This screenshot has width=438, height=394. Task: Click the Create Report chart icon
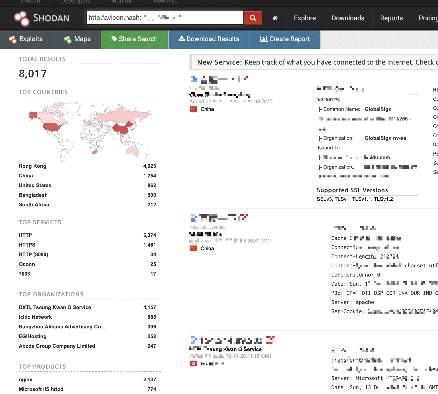tap(263, 39)
